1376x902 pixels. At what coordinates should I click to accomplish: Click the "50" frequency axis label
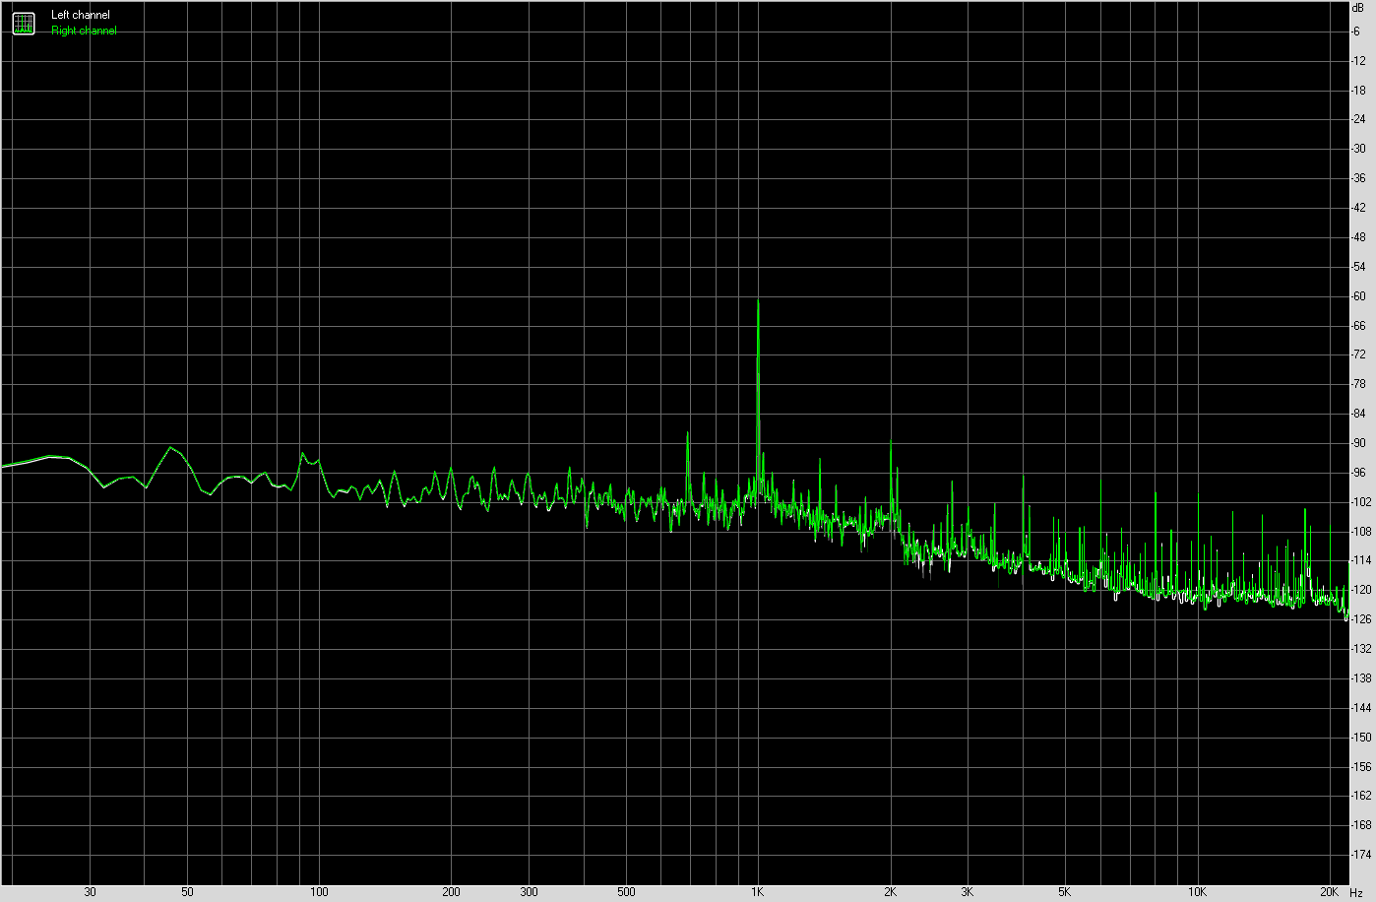[187, 892]
